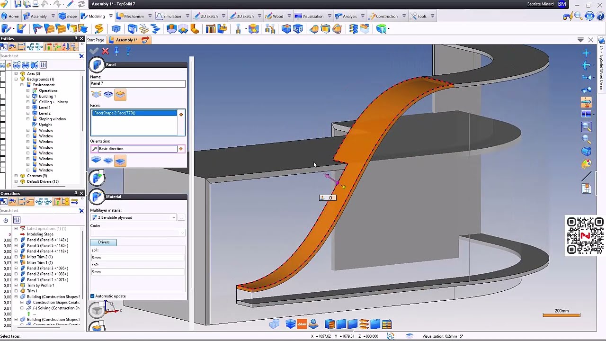
Task: Click the Panel tool icon in the dialog header
Action: (97, 65)
